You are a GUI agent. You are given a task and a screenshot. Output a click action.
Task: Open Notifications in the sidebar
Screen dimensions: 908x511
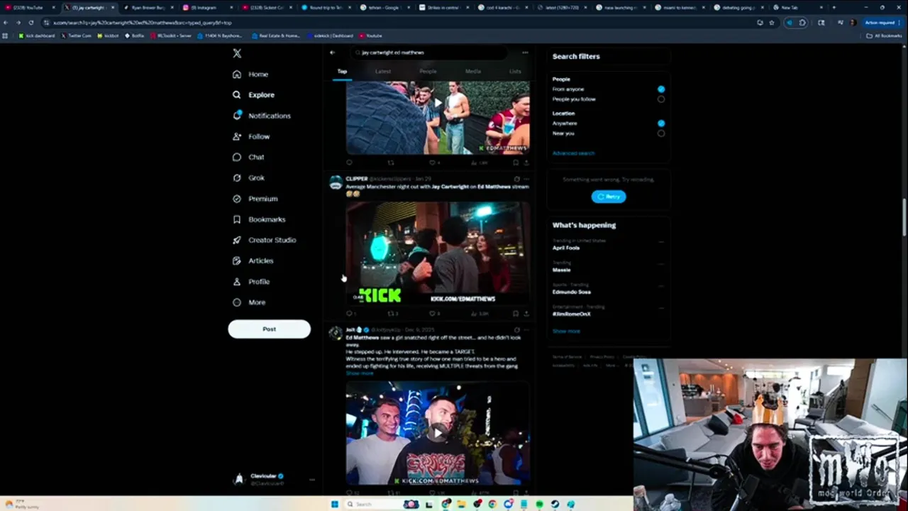pos(261,116)
